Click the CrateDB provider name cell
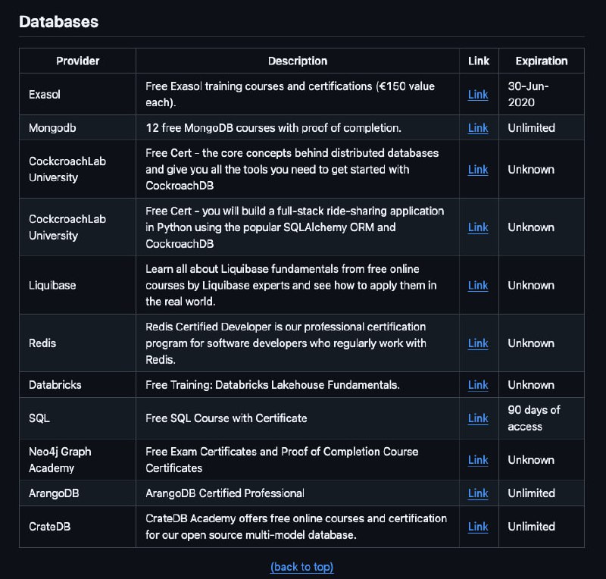 [x=49, y=527]
